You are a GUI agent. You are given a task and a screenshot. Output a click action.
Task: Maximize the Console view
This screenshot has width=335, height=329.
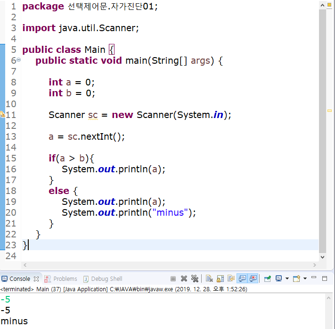325,278
